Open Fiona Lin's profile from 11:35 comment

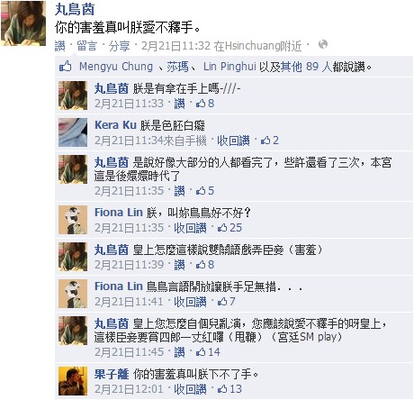[119, 213]
